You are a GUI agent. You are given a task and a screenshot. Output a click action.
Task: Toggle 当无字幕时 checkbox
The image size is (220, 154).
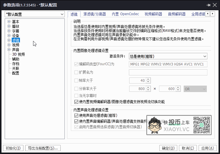click(x=76, y=96)
